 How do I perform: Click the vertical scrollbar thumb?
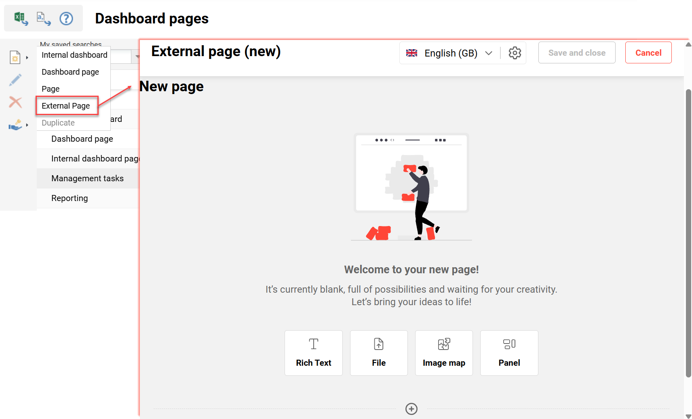[688, 233]
